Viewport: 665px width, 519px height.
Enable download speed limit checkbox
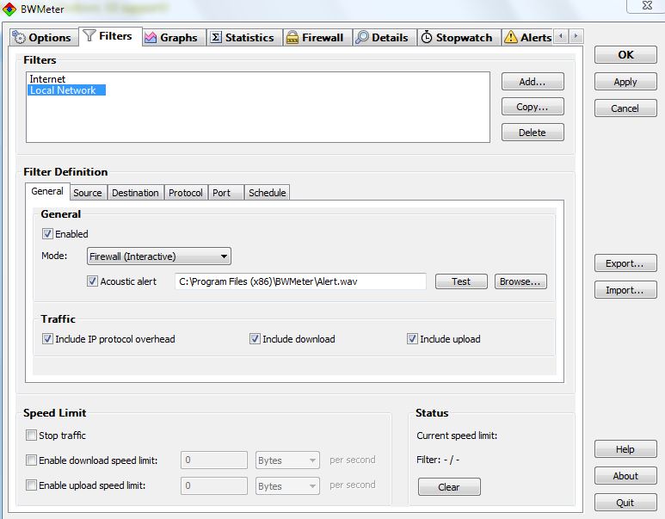coord(31,460)
